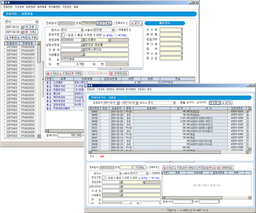Screen dimensions: 256x213
Task: Open 계정과목 lookup button beside 422006000
Action: tap(82, 40)
